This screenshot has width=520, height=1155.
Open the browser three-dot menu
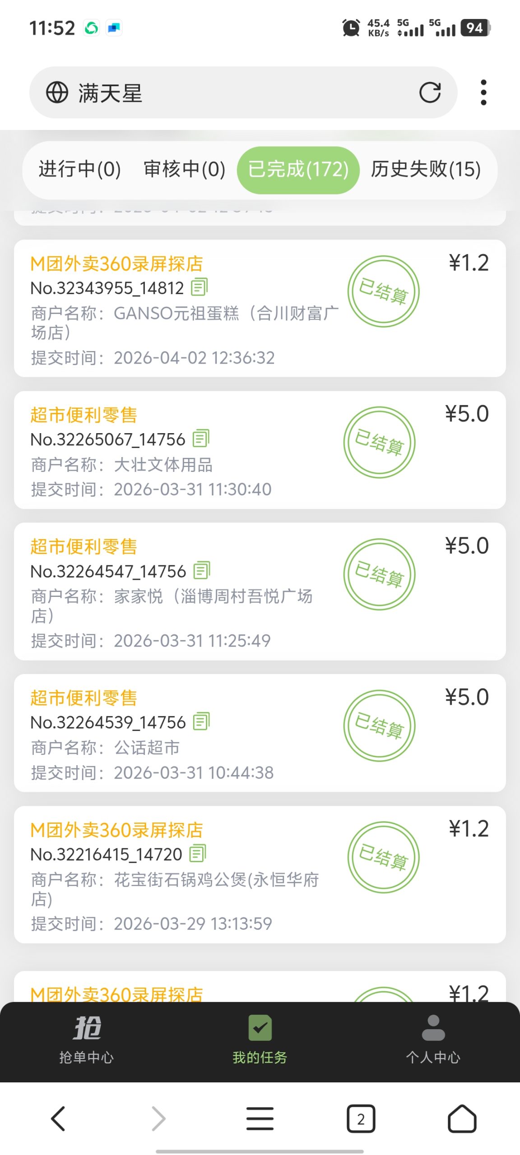(483, 92)
